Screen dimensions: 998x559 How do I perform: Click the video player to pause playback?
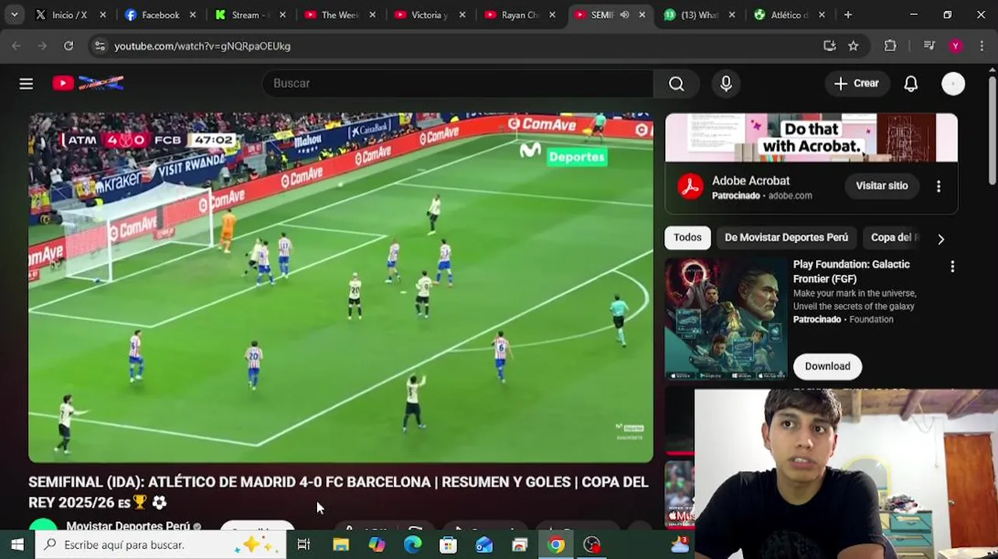pos(340,287)
